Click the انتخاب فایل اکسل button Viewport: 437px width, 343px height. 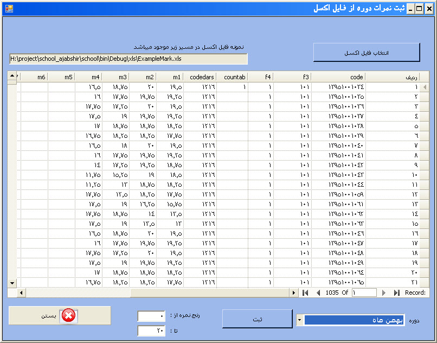point(367,53)
